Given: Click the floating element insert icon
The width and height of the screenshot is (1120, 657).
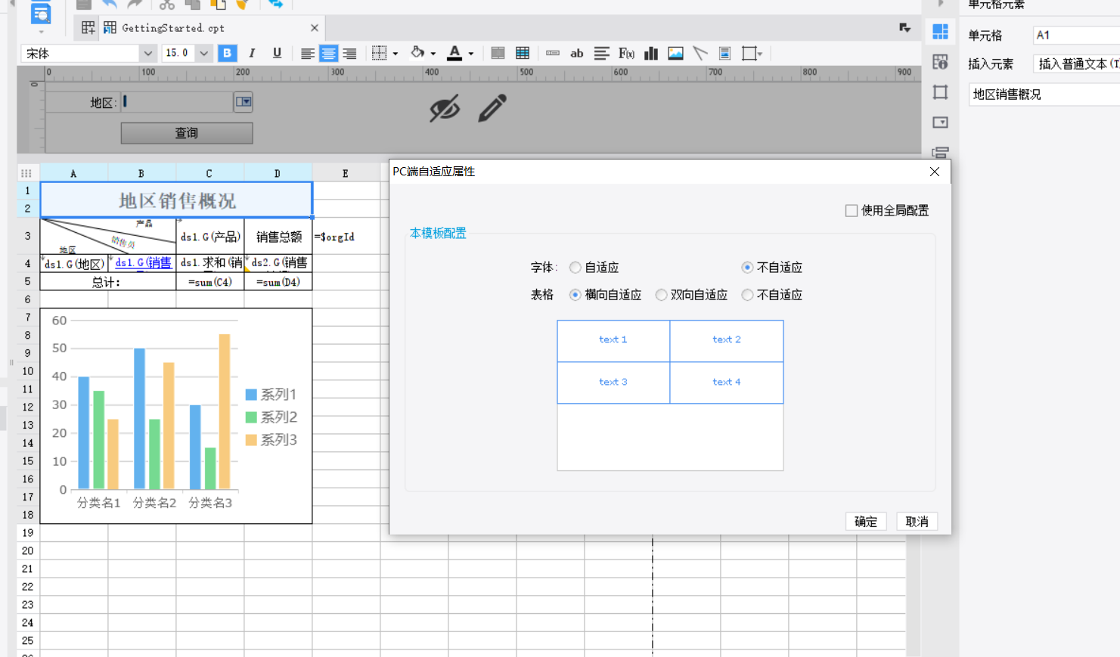Looking at the screenshot, I should tap(749, 53).
